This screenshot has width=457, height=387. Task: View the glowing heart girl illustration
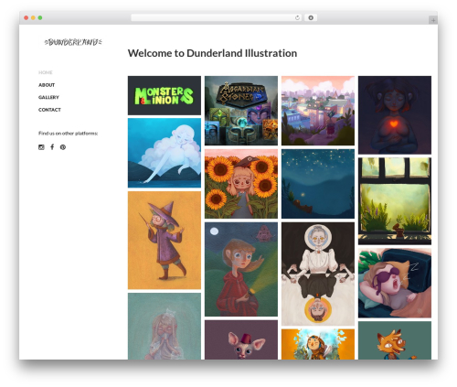tap(395, 115)
